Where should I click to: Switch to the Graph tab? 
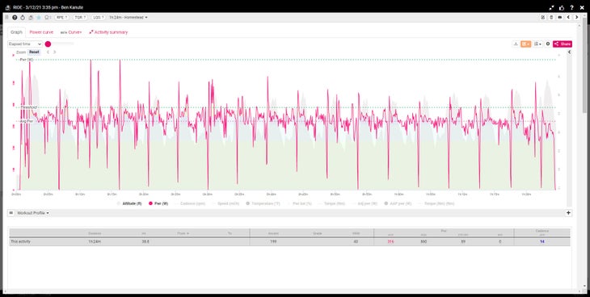click(x=16, y=32)
